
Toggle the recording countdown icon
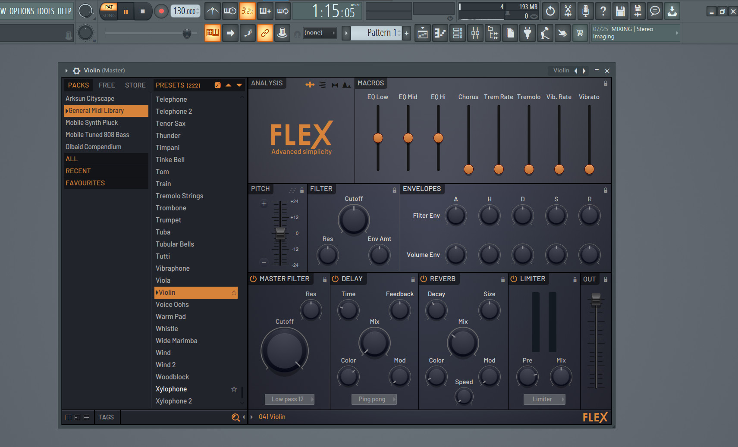248,11
